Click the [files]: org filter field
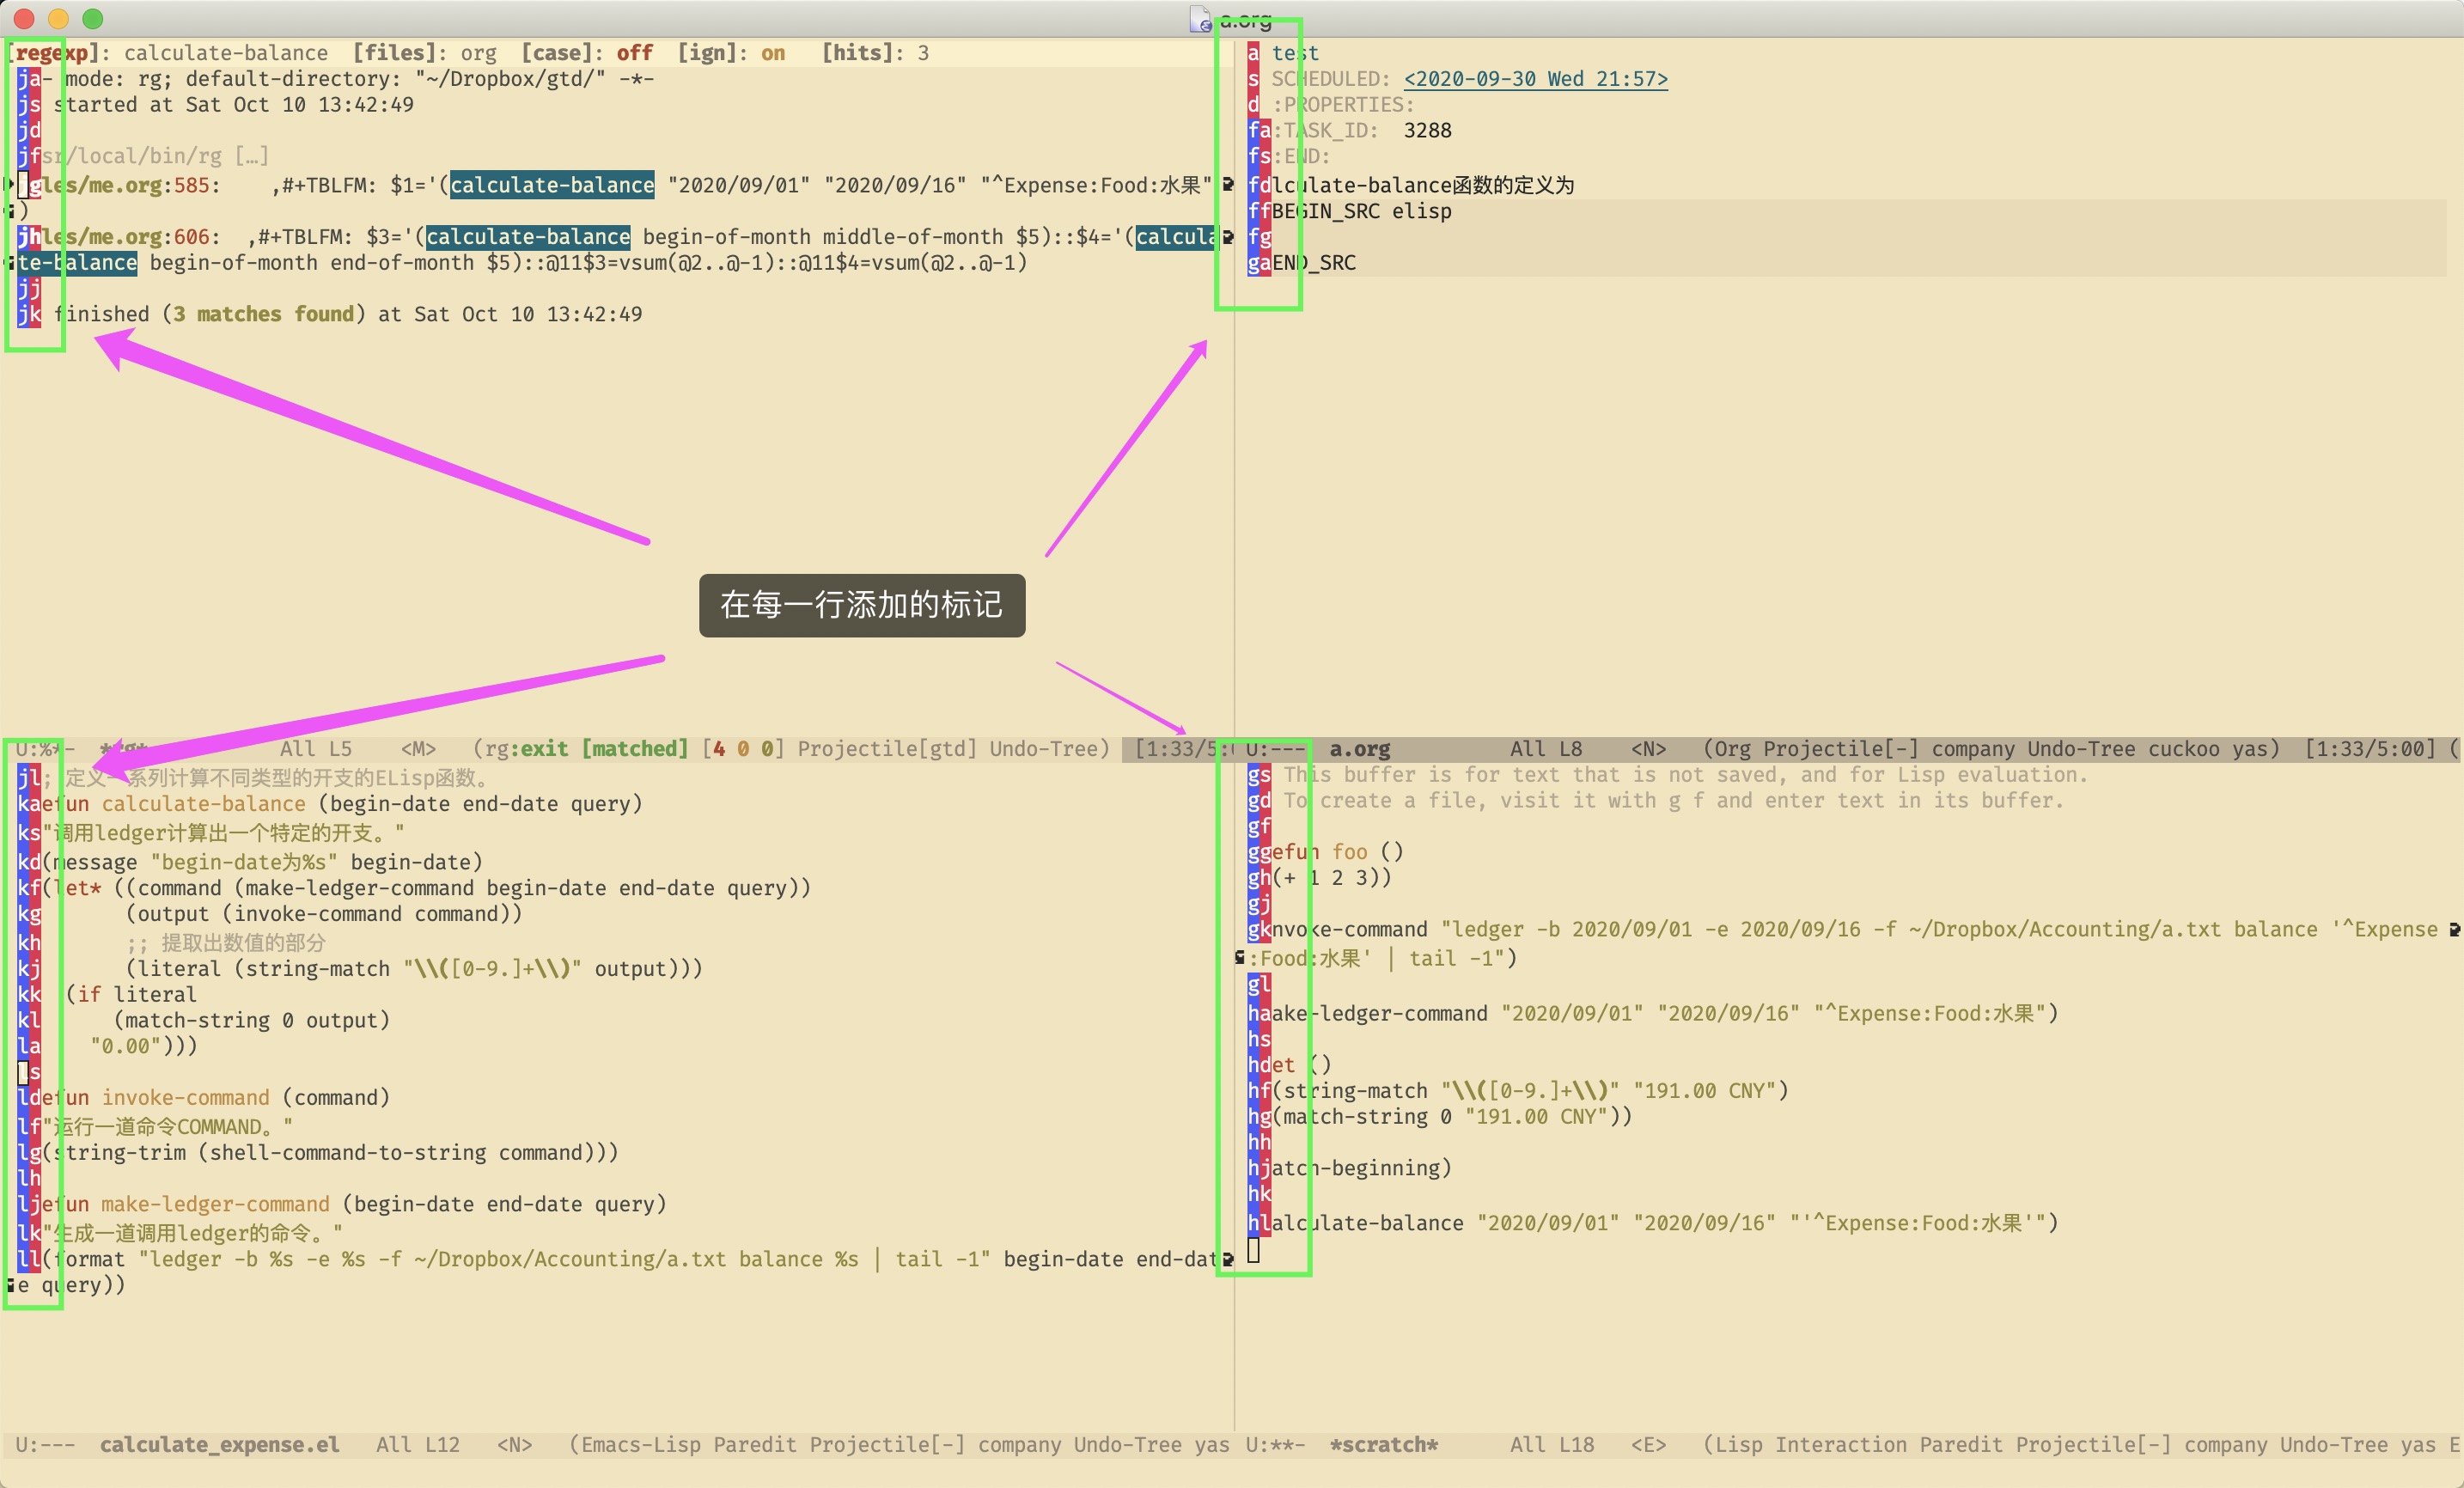 478,53
